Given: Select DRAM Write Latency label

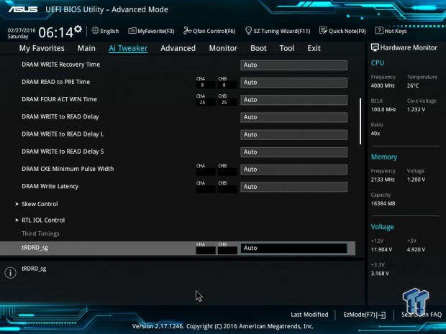Looking at the screenshot, I should point(50,186).
